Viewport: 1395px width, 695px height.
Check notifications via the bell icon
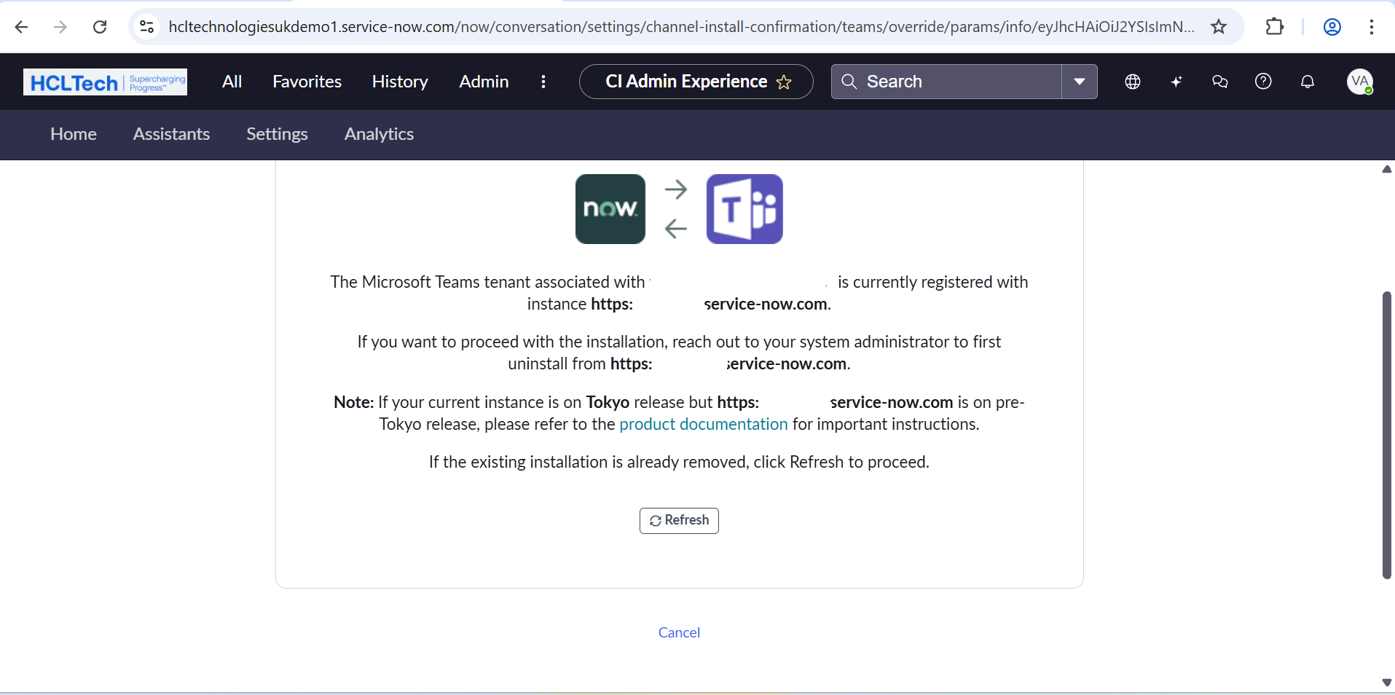click(x=1308, y=82)
